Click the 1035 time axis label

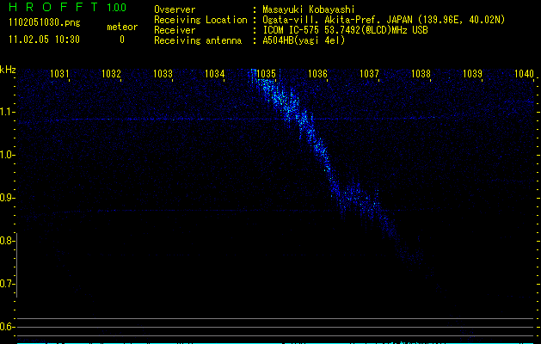pos(266,73)
